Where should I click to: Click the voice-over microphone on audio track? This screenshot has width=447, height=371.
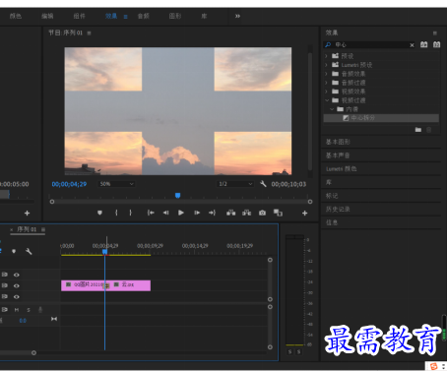(x=40, y=309)
